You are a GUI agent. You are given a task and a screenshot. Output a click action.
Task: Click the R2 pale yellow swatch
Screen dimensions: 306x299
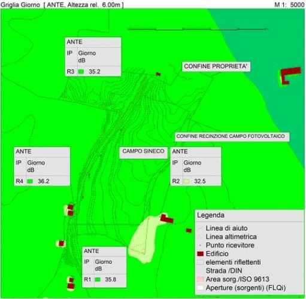186,181
